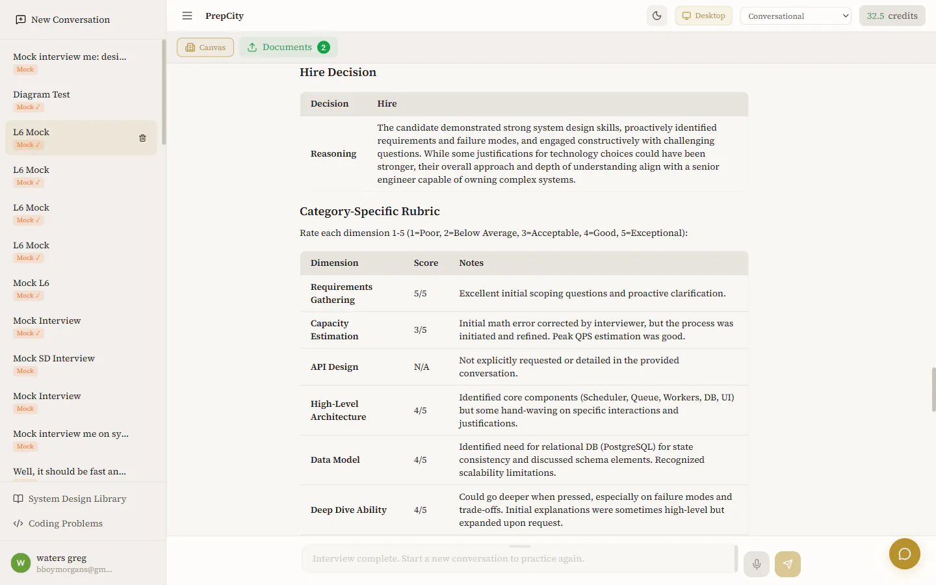The height and width of the screenshot is (585, 936).
Task: Click the Hire Decision heading
Action: pyautogui.click(x=338, y=72)
